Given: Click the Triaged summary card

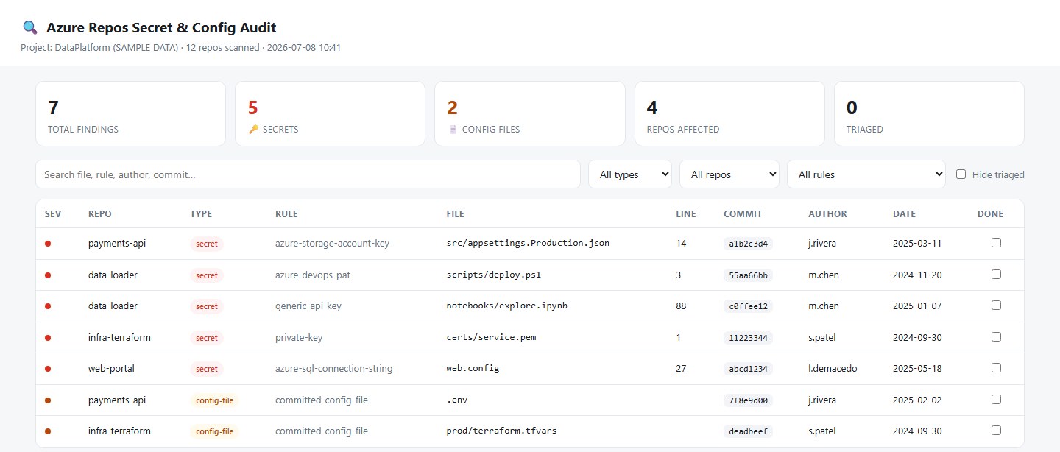Looking at the screenshot, I should click(x=929, y=113).
